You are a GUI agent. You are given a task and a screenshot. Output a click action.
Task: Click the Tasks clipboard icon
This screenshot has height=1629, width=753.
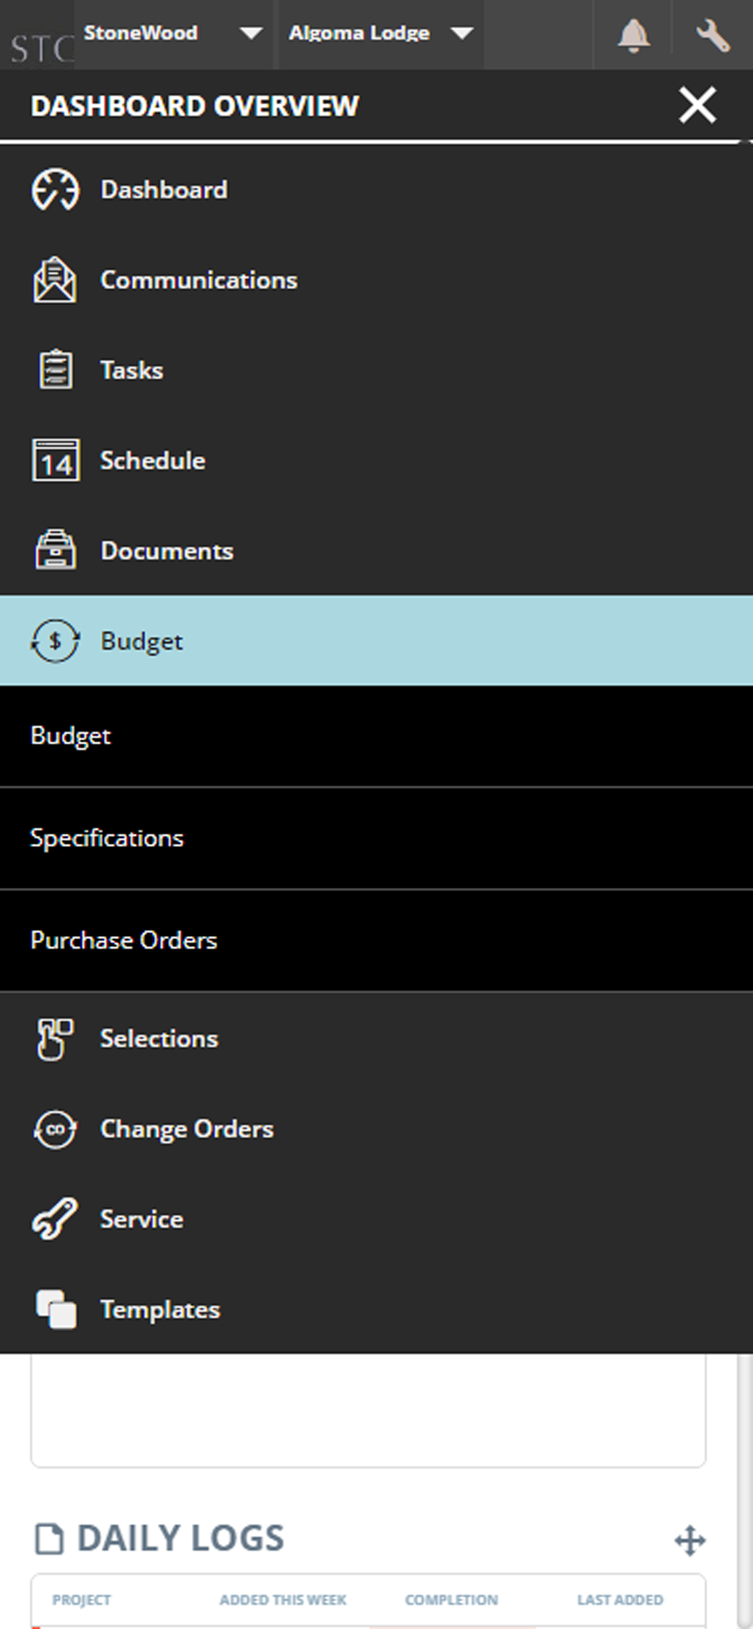pyautogui.click(x=56, y=369)
